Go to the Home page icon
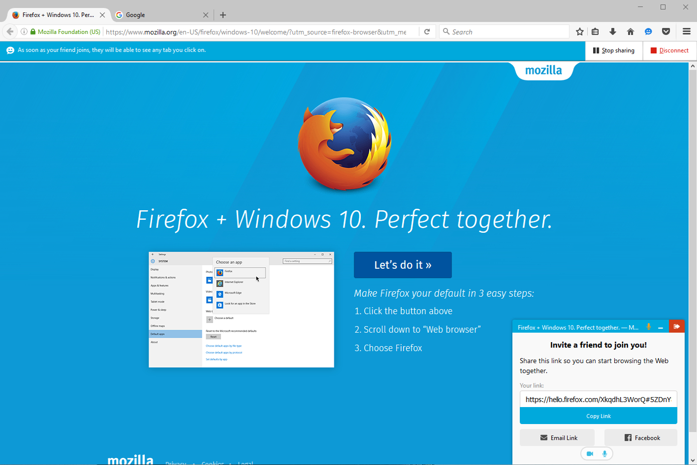697x465 pixels. coord(631,31)
